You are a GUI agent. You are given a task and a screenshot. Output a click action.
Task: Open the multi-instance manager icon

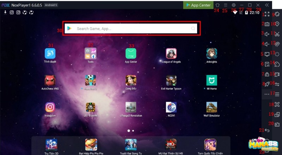tap(277, 114)
